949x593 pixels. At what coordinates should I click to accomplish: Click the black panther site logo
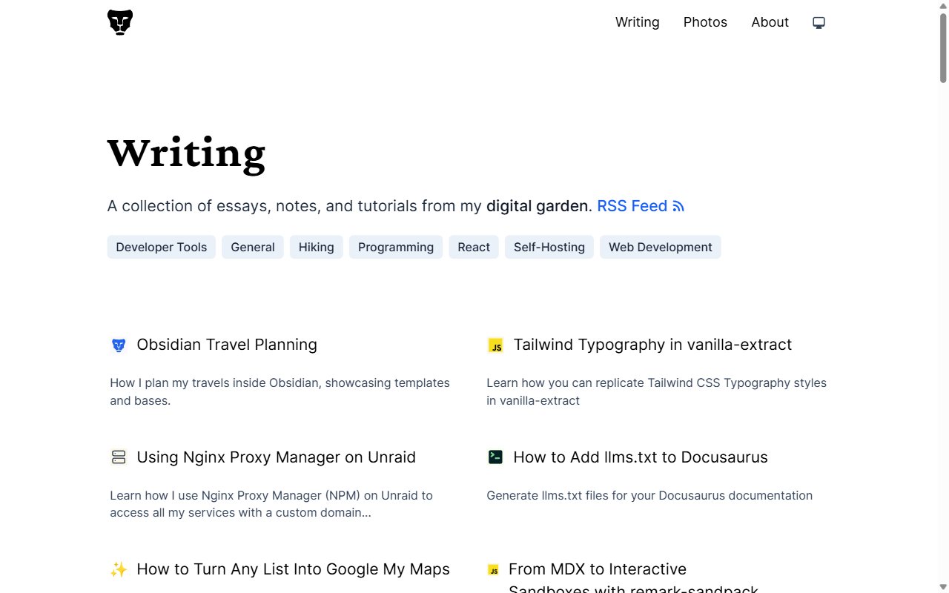click(120, 22)
